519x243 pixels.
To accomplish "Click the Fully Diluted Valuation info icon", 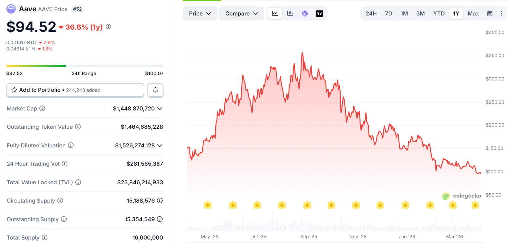I will (x=71, y=145).
